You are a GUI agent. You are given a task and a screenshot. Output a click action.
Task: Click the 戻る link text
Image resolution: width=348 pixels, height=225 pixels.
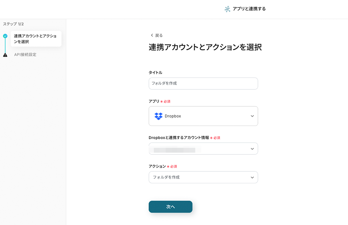coord(159,35)
